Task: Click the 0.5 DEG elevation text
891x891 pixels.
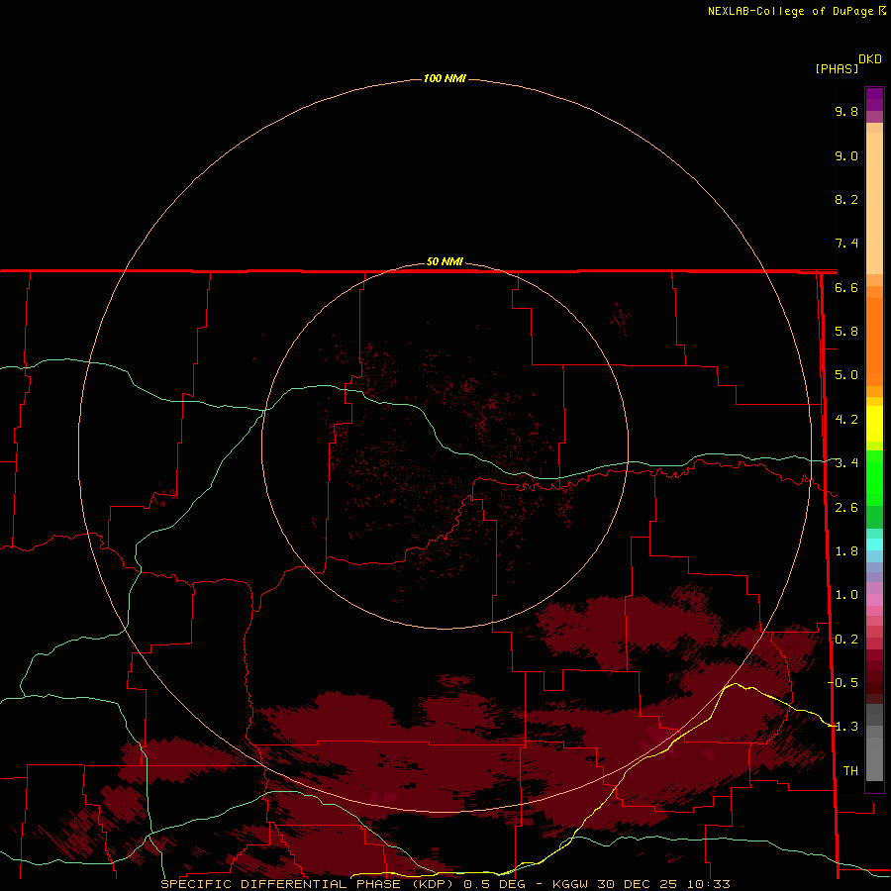Action: tap(494, 884)
